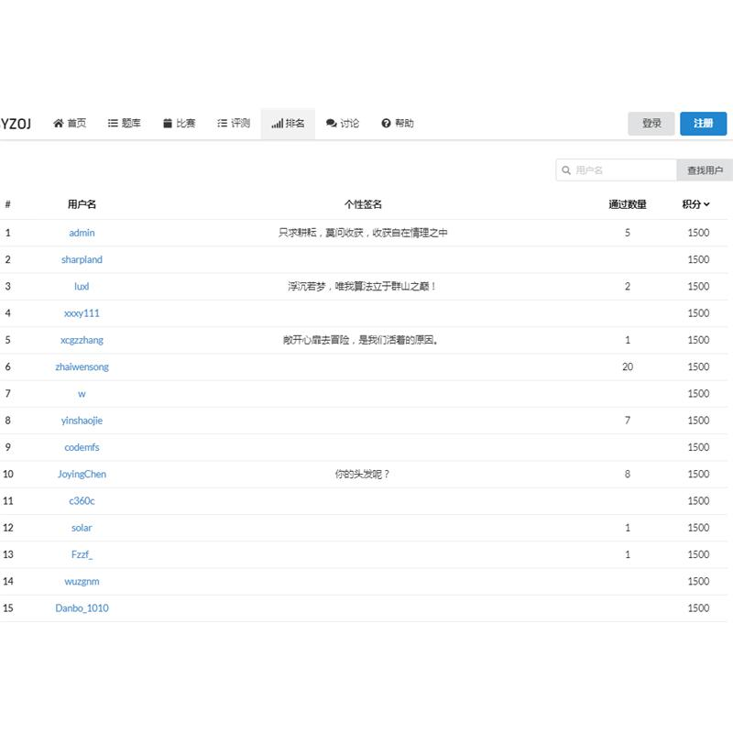Click JoyingChen's passed count 8
Viewport: 733px width, 733px height.
click(x=628, y=474)
